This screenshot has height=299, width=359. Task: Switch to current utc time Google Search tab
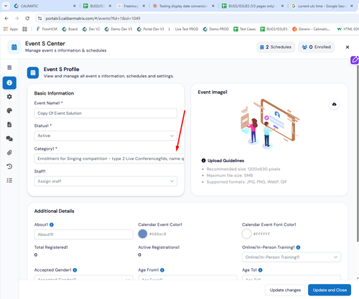322,6
